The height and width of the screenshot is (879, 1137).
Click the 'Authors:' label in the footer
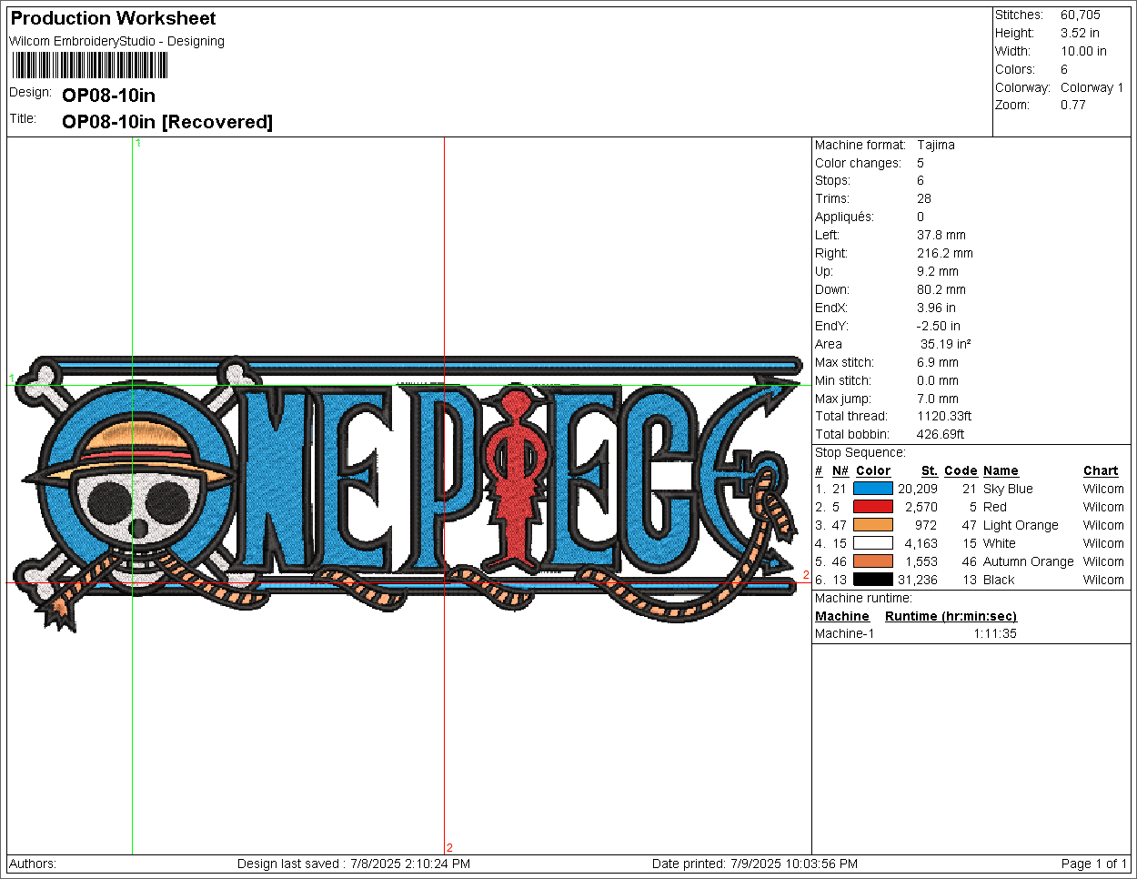pos(33,864)
